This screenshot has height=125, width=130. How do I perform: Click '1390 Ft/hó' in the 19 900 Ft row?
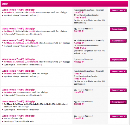[80, 18]
